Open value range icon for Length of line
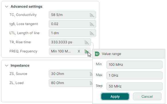Image resolution: width=167 pixels, height=104 pixels. coord(92,33)
